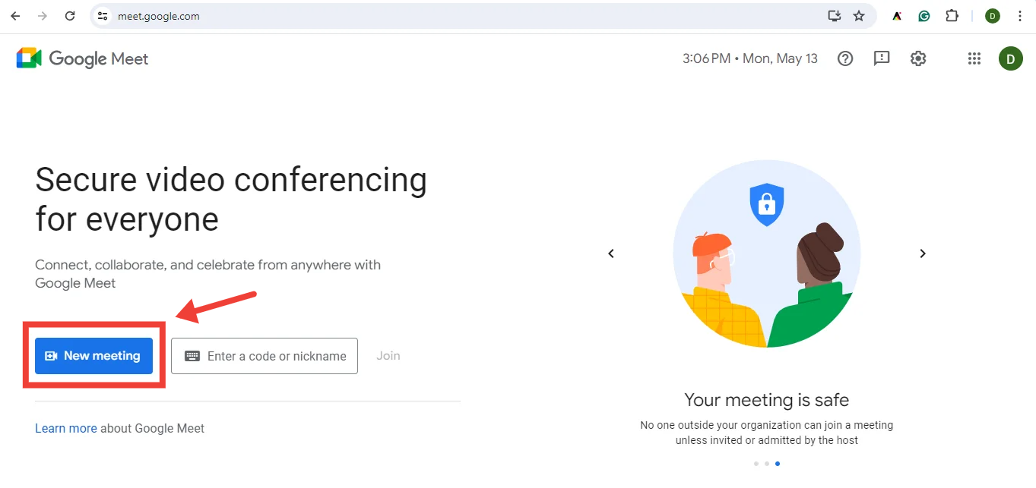Viewport: 1036px width, 488px height.
Task: Click the meet.google.com address bar
Action: (x=456, y=16)
